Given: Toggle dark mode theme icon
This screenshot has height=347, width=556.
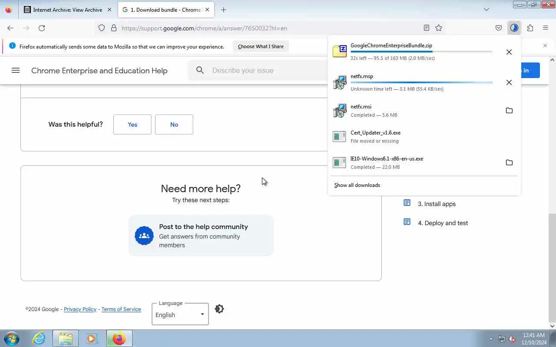Looking at the screenshot, I should (219, 309).
